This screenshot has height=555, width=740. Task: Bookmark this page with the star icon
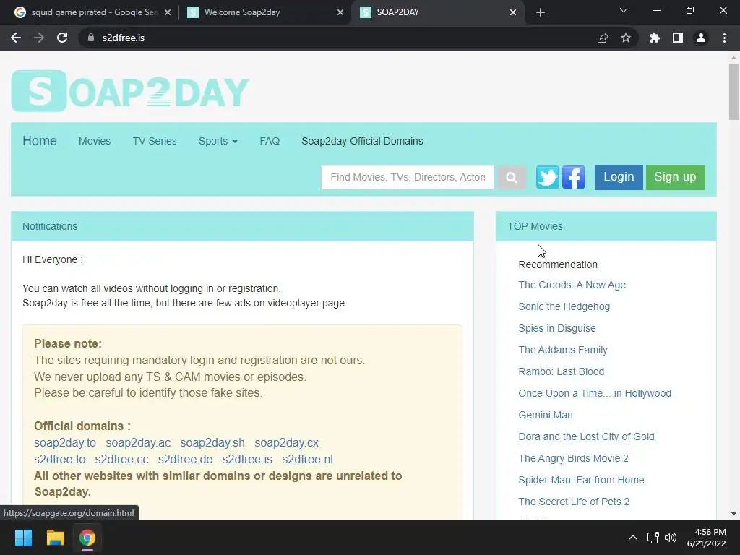(626, 38)
